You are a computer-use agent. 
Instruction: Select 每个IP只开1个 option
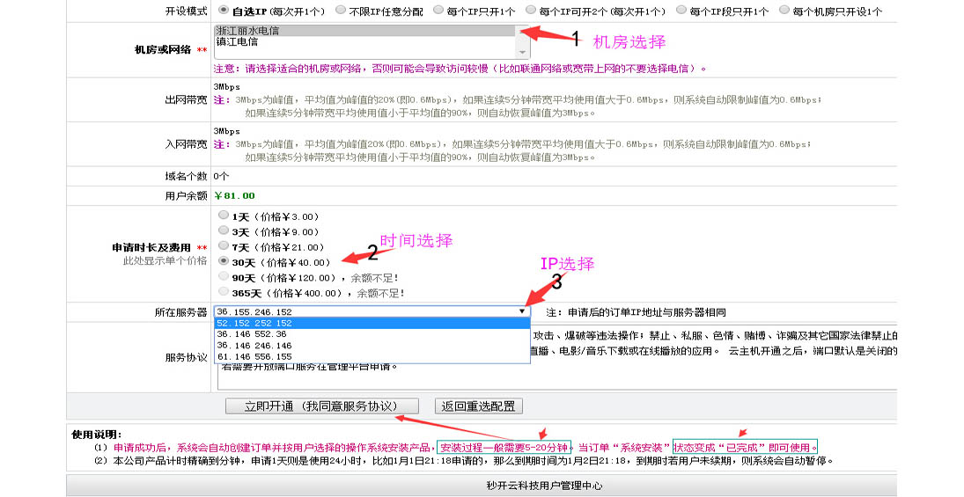436,11
